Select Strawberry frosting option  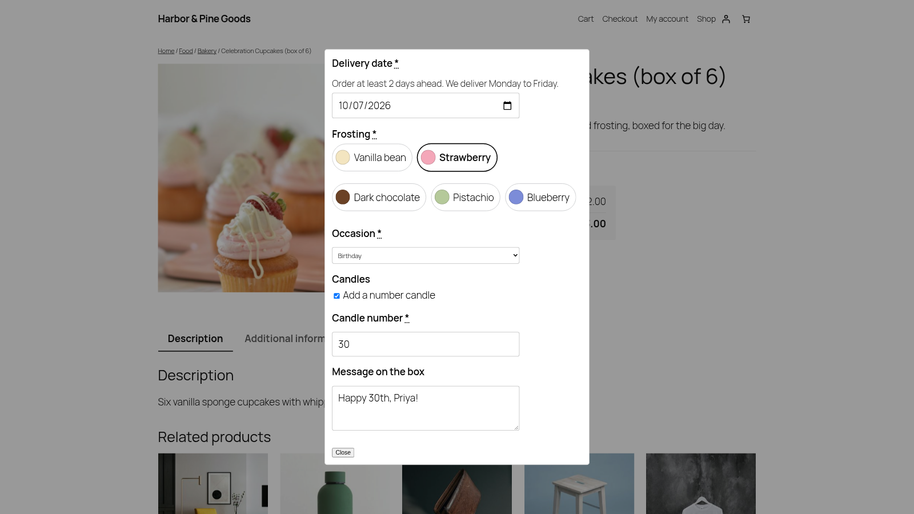(457, 158)
